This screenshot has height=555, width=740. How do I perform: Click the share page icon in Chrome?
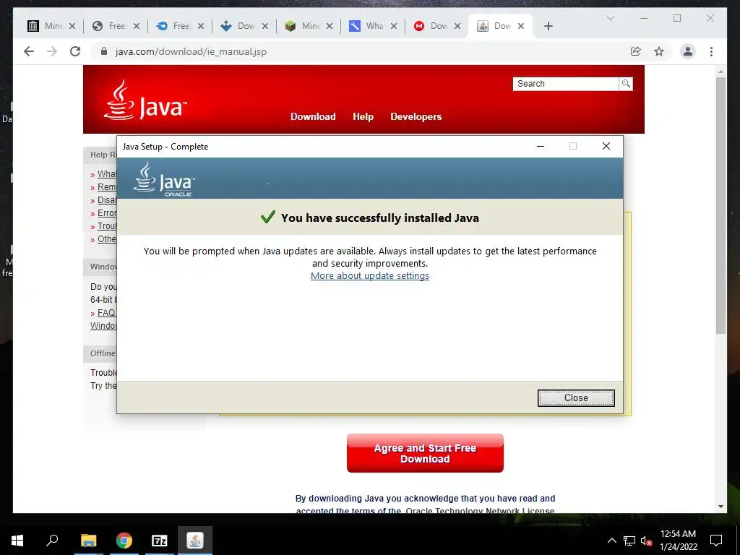click(x=636, y=51)
